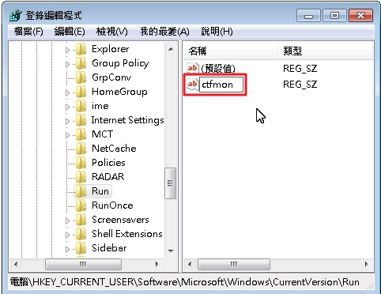This screenshot has width=381, height=294.
Task: Click the ctfmon name edit field
Action: 221,85
